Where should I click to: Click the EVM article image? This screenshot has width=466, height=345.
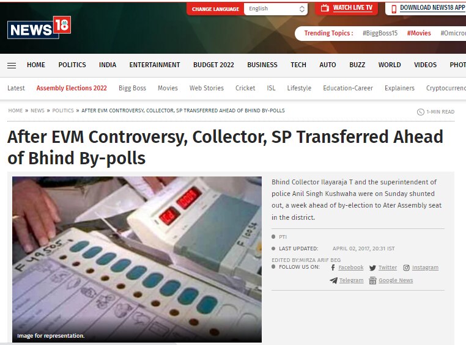137,260
